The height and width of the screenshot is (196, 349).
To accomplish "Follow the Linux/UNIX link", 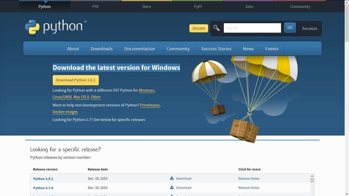I will point(62,97).
